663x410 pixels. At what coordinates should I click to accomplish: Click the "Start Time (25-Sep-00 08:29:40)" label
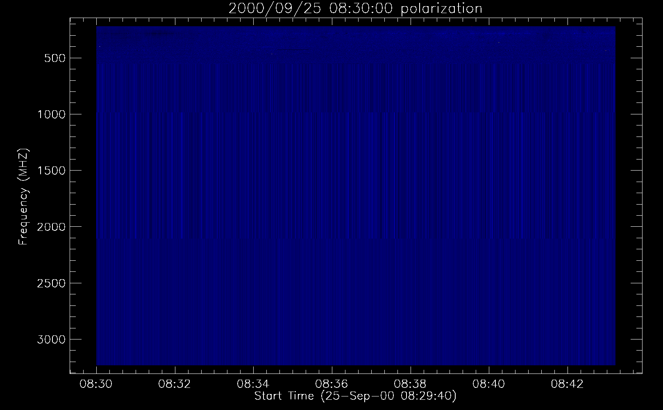(x=355, y=396)
